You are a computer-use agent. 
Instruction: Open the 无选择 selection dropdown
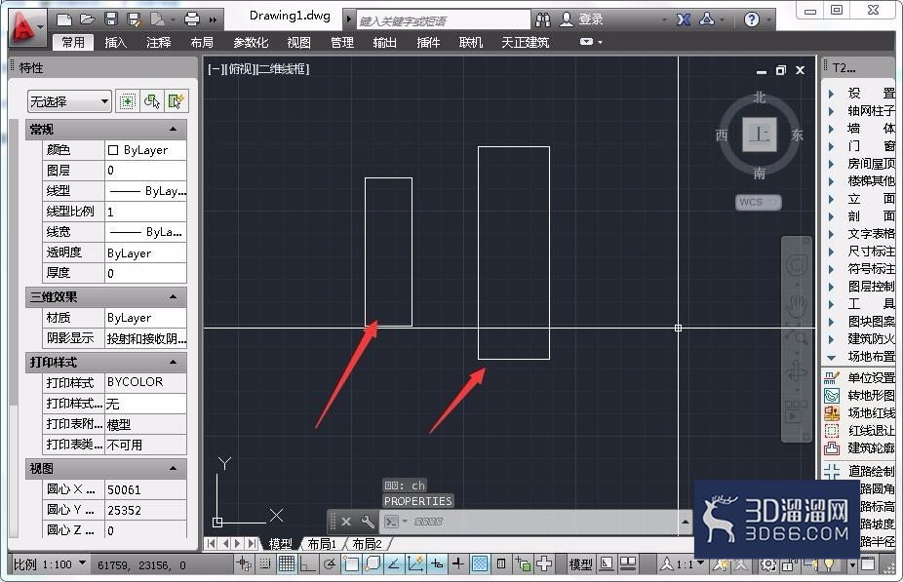tap(69, 102)
